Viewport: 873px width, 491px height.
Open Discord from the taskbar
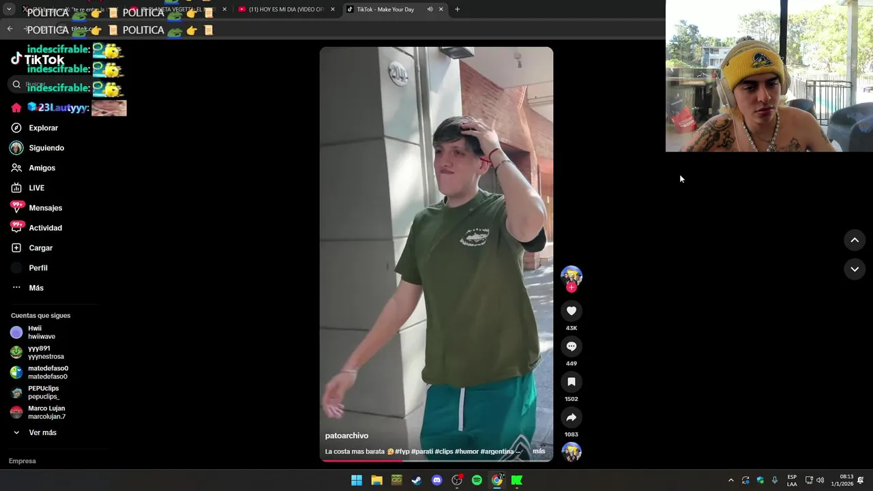coord(436,480)
